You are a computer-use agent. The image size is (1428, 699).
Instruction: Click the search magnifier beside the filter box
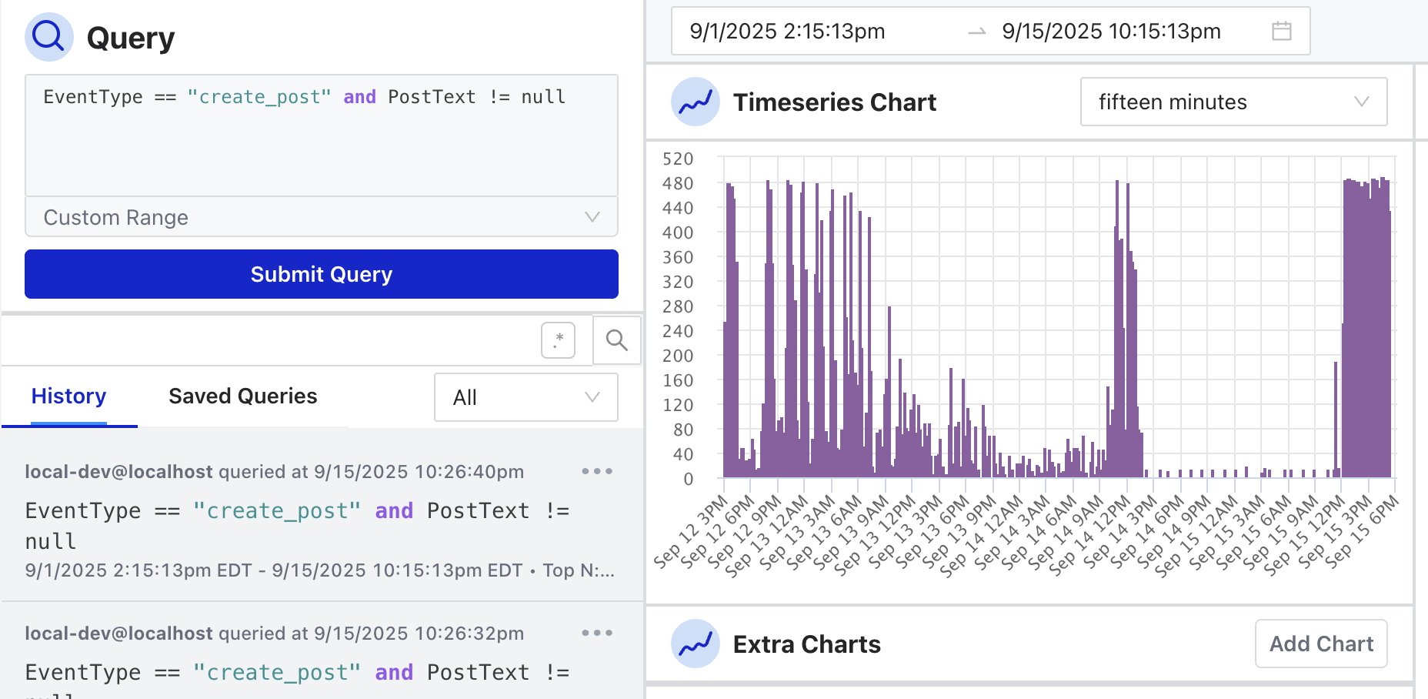pos(616,339)
